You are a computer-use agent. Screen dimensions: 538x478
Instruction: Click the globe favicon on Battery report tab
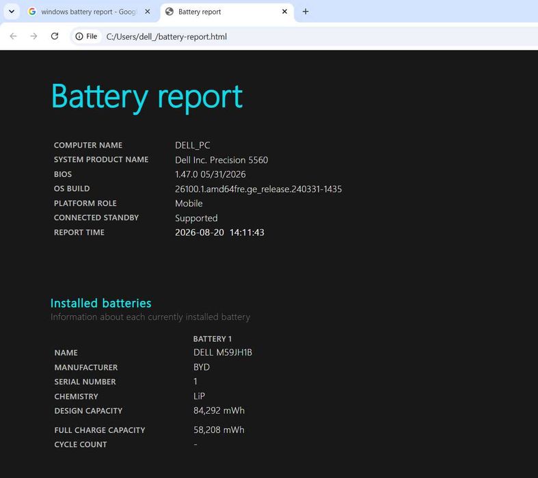tap(169, 12)
